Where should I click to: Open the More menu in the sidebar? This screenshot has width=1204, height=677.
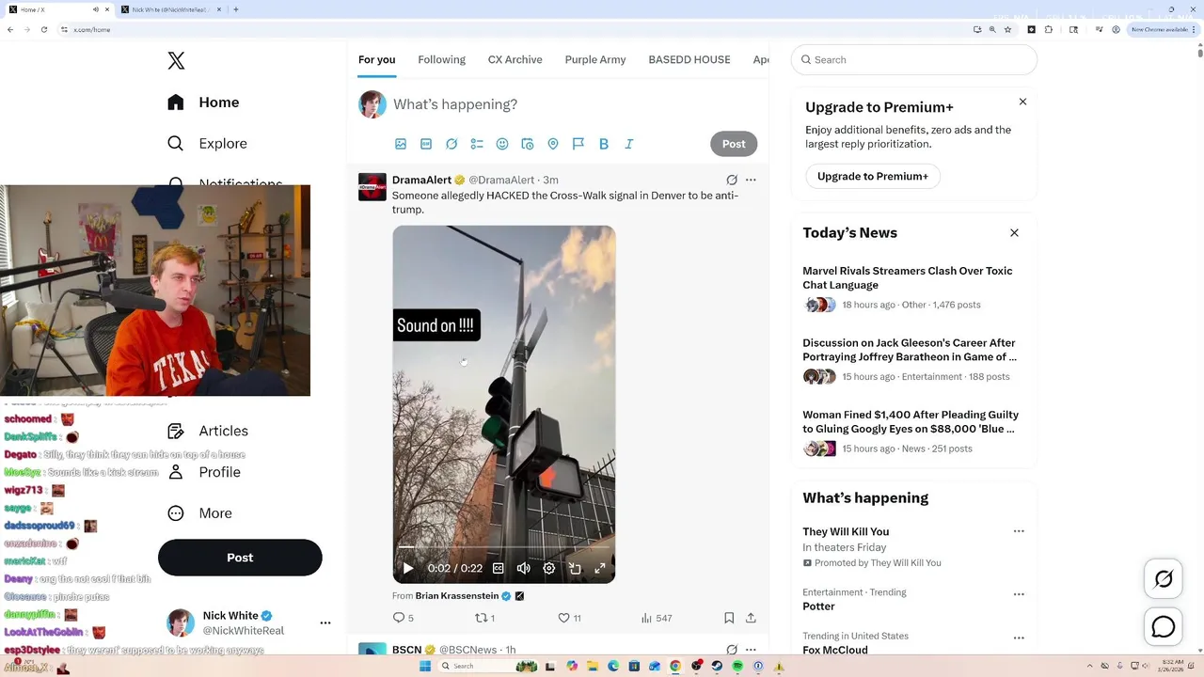point(199,513)
